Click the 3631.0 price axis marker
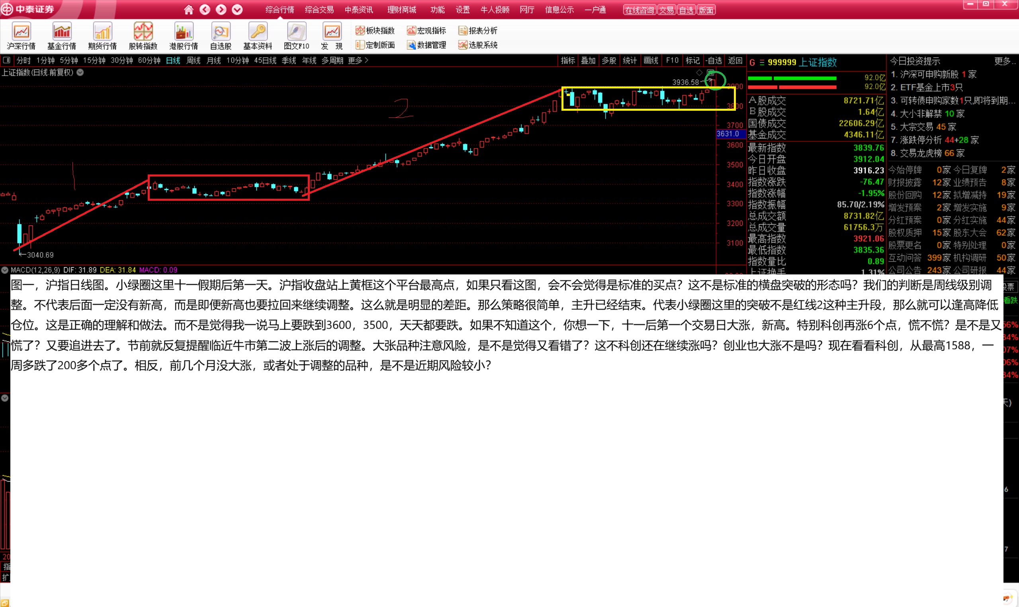This screenshot has width=1019, height=607. tap(728, 134)
